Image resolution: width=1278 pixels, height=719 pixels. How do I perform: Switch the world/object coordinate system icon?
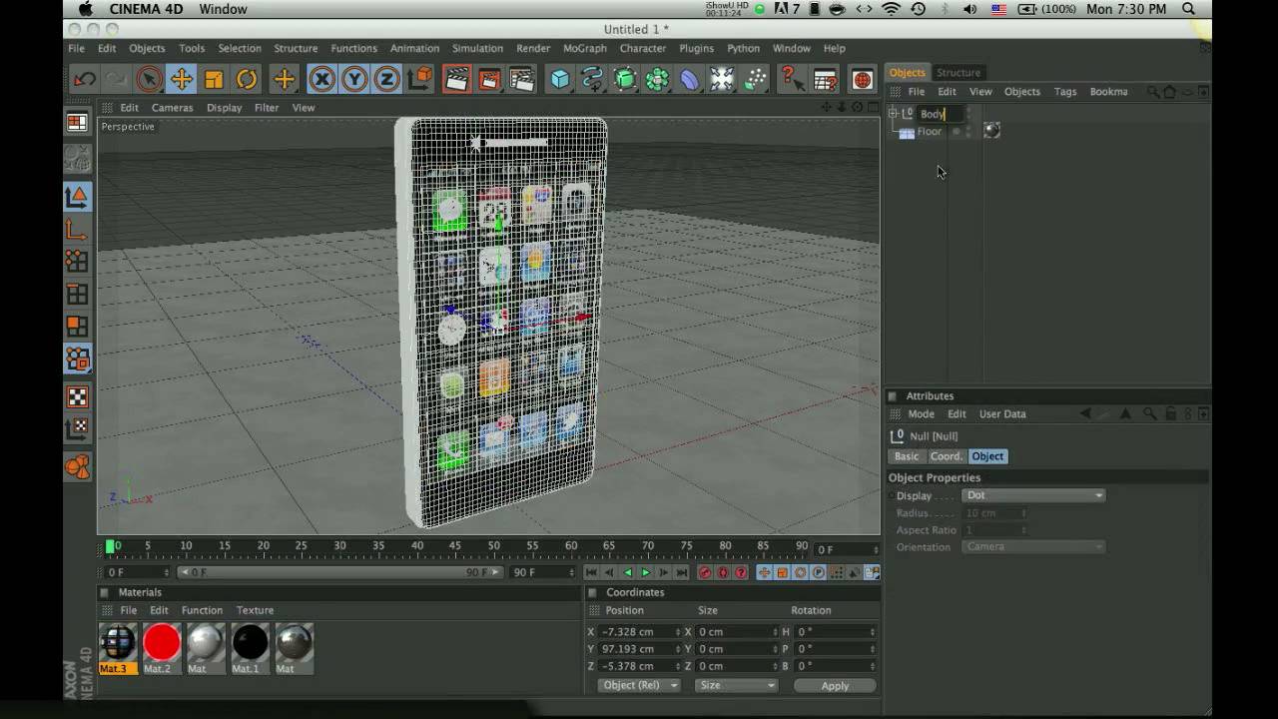coord(420,79)
